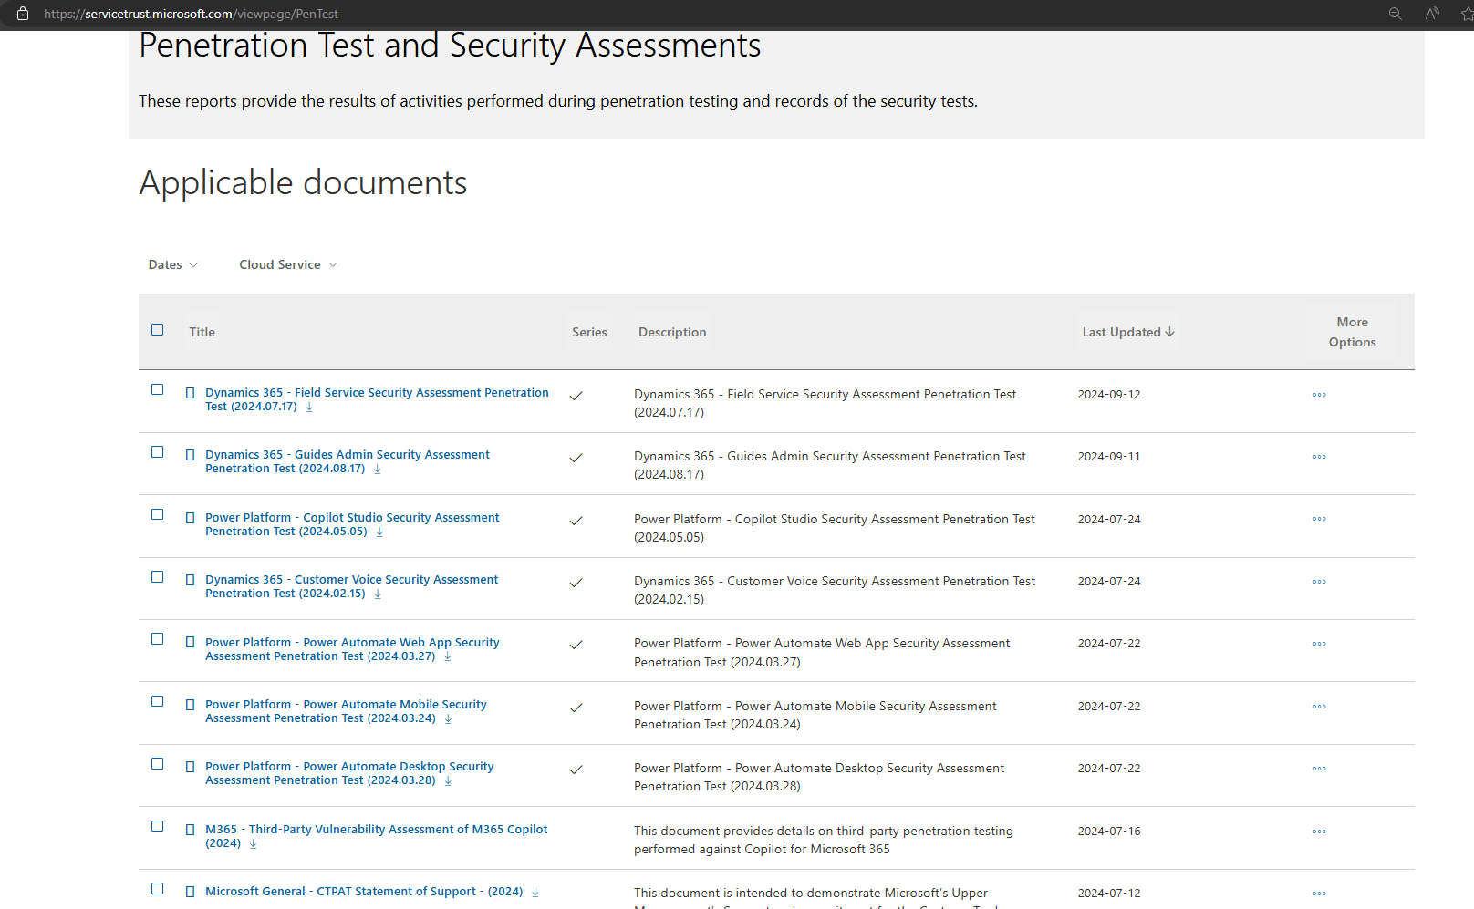This screenshot has width=1474, height=909.
Task: Click document icon beside Customer Voice title
Action: click(x=190, y=580)
